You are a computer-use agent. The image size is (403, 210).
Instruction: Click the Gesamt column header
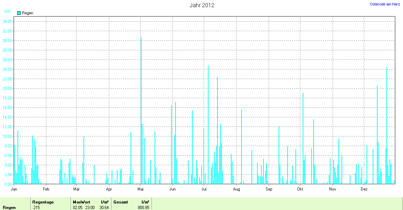[121, 202]
